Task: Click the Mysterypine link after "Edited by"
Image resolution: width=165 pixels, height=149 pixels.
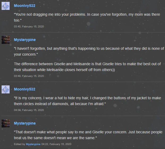Action: pyautogui.click(x=33, y=144)
